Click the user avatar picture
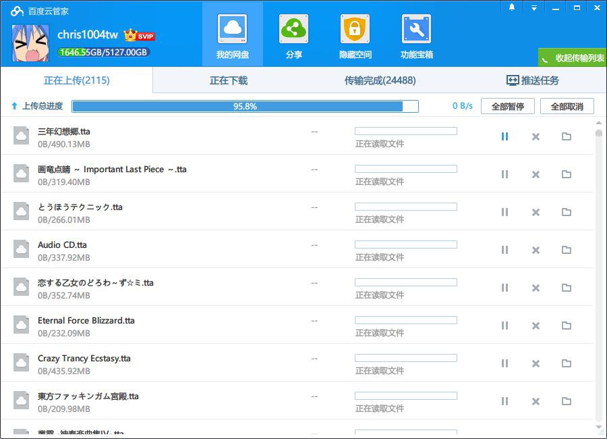Viewport: 607px width, 439px height. click(x=31, y=42)
